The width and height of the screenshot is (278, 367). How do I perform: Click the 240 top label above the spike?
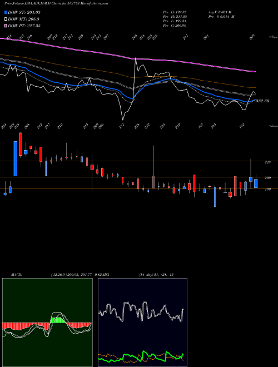click(134, 37)
